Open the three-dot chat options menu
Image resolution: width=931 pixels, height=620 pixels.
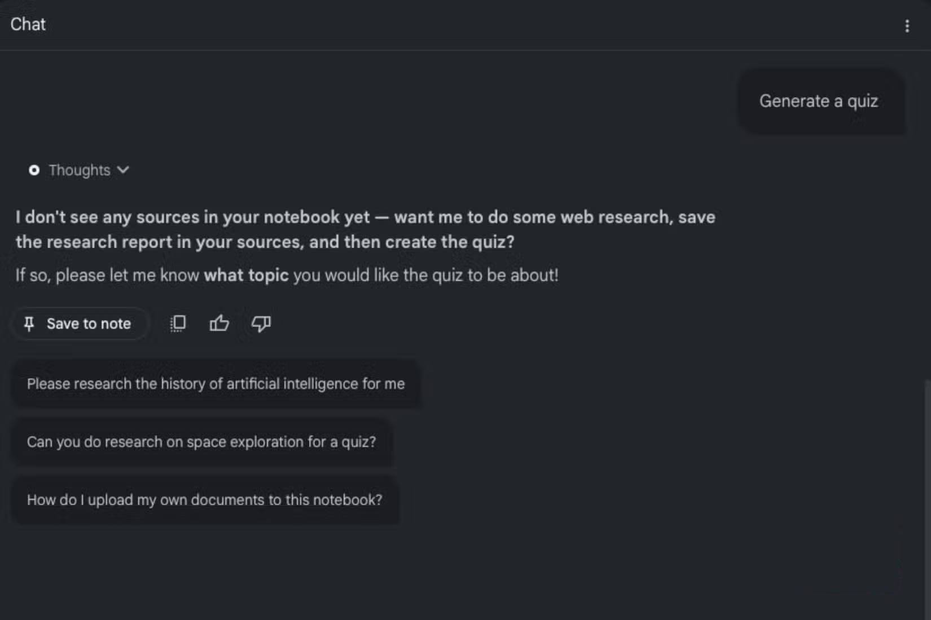[907, 26]
